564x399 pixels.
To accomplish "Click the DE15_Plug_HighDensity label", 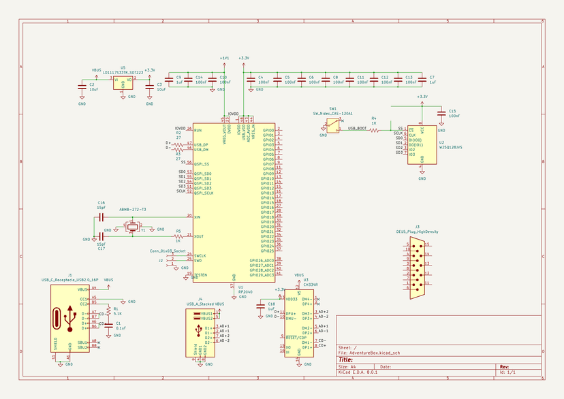I will 418,232.
